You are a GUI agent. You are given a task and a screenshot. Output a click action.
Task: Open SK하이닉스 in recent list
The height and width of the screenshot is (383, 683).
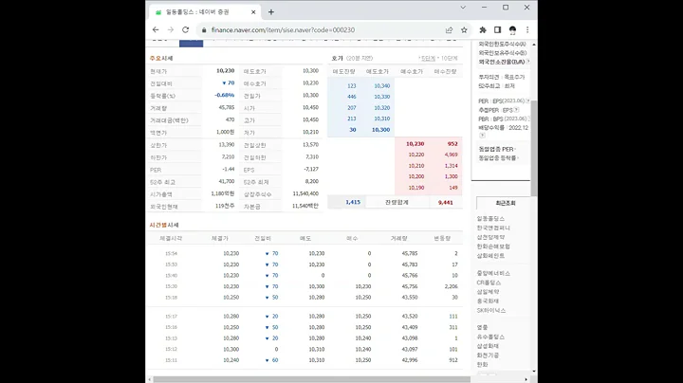491,310
